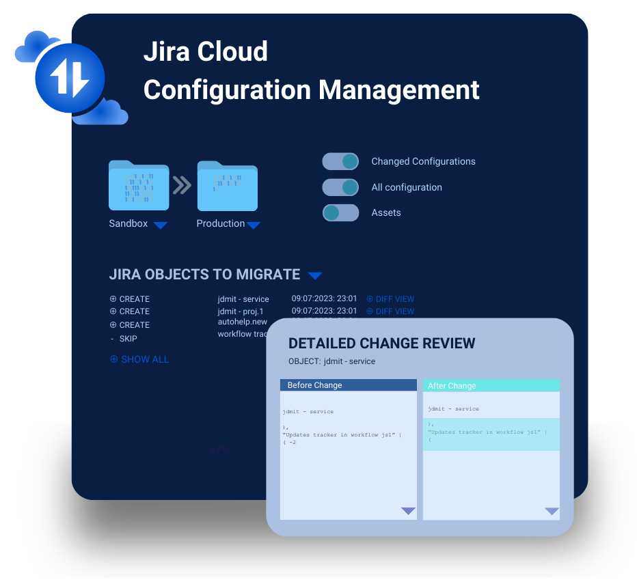637x584 pixels.
Task: Expand the After Change panel arrow
Action: (x=552, y=511)
